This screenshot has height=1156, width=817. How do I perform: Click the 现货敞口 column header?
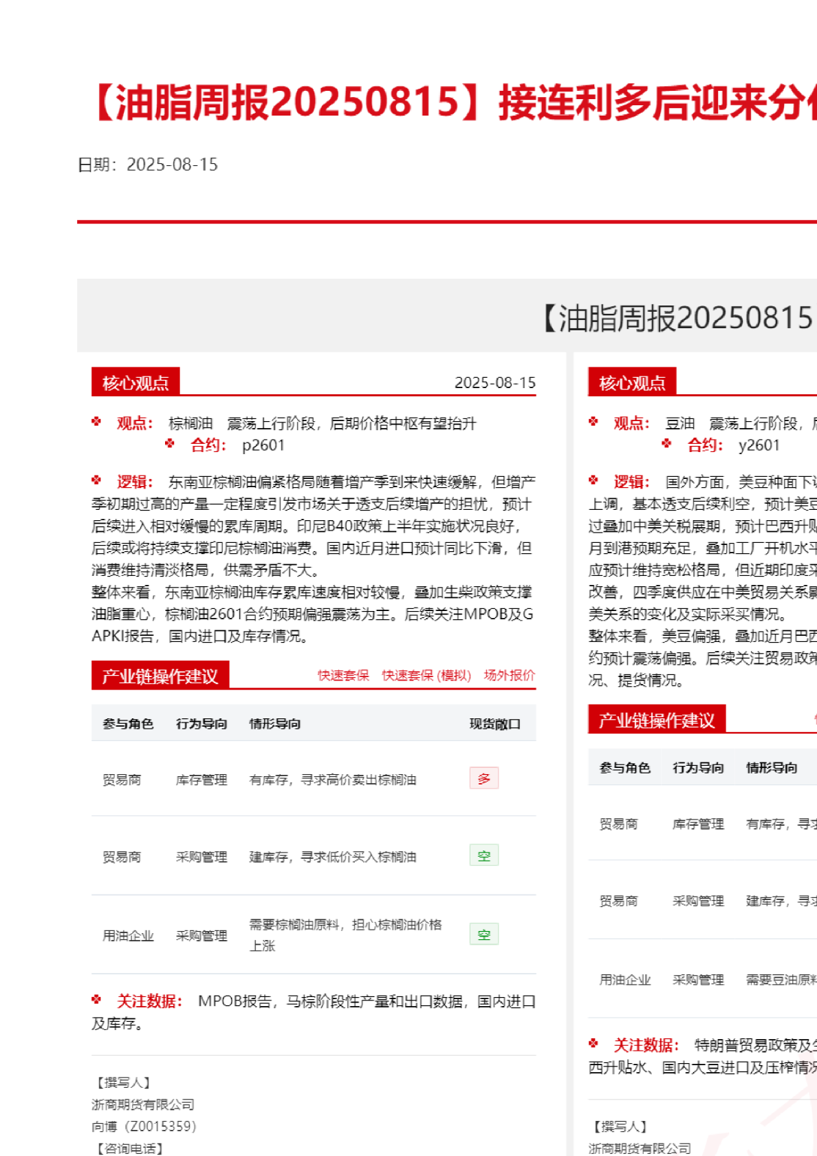[494, 724]
